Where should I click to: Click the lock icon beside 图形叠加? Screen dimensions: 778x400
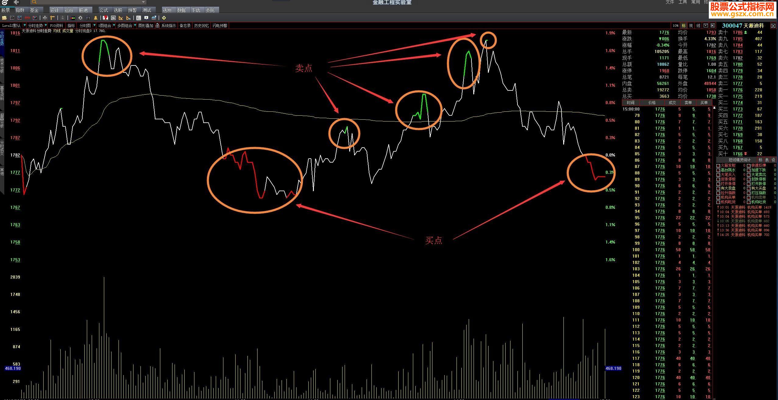[157, 26]
